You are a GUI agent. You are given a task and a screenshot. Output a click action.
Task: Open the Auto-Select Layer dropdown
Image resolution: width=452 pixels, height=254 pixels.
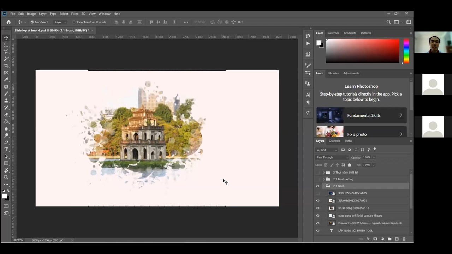pos(60,22)
